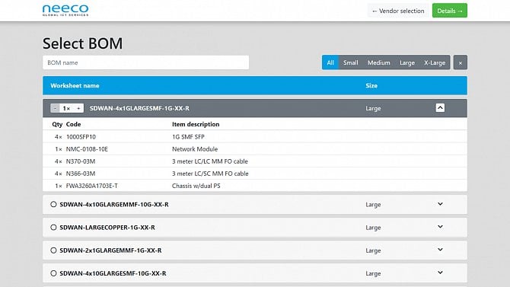The height and width of the screenshot is (287, 510).
Task: Click item code NMC-0108-10E
Action: tap(87, 149)
